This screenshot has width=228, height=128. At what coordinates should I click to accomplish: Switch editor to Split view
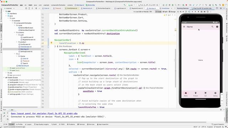(x=165, y=12)
